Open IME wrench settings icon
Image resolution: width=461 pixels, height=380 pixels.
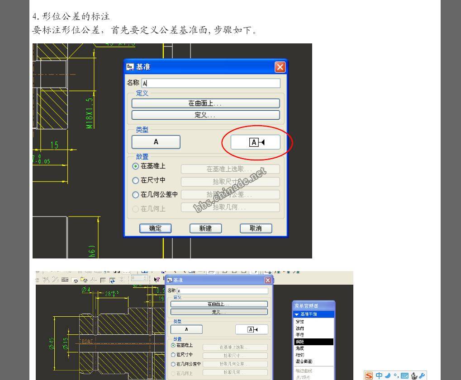[x=422, y=375]
